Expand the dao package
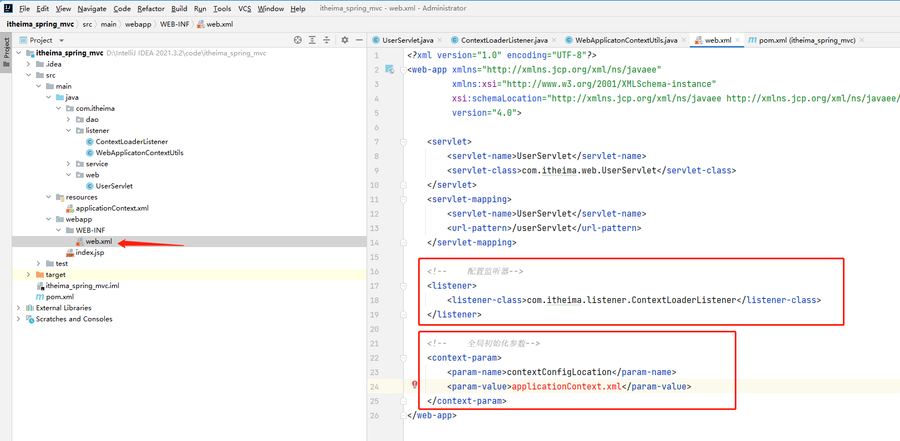Screen dimensions: 900x441 point(69,120)
